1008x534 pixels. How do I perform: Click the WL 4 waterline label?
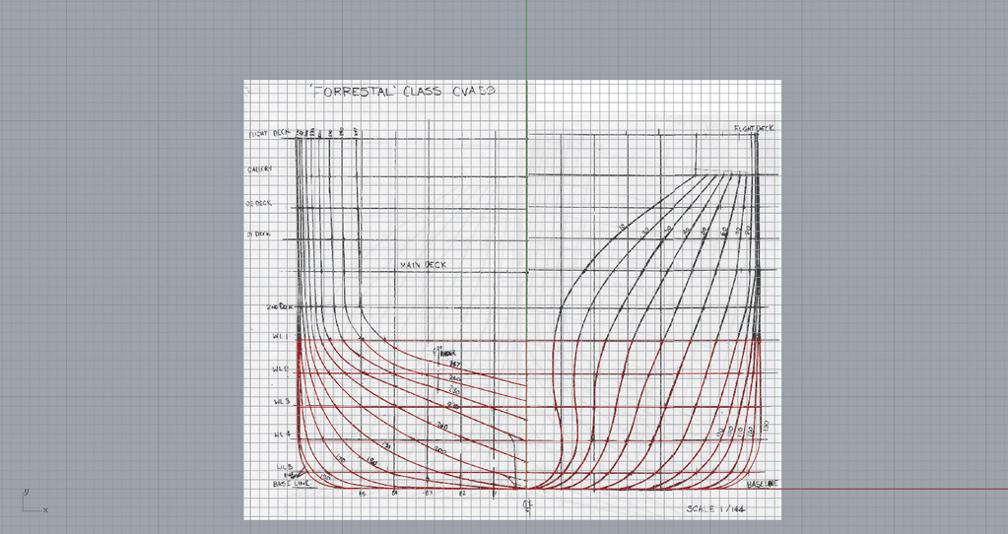[x=280, y=434]
